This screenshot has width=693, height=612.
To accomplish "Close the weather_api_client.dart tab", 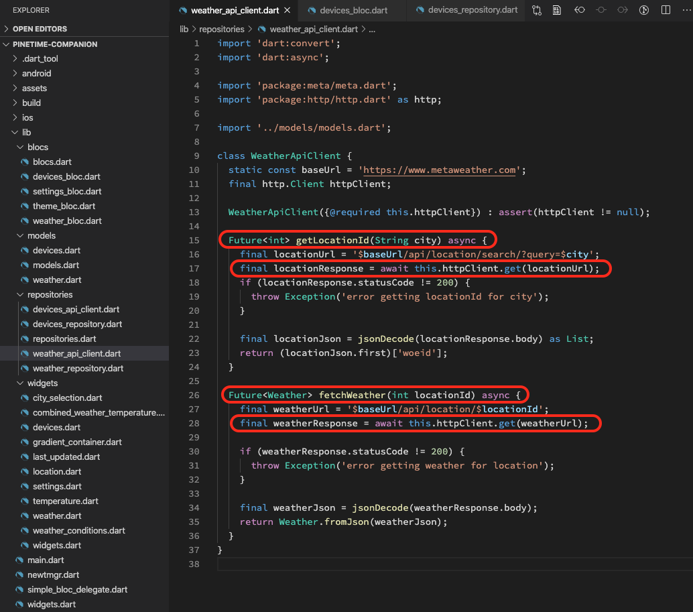I will click(x=287, y=11).
